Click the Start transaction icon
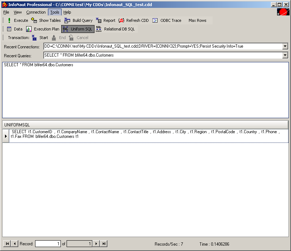Viewport: 291px width, 251px height. 34,38
